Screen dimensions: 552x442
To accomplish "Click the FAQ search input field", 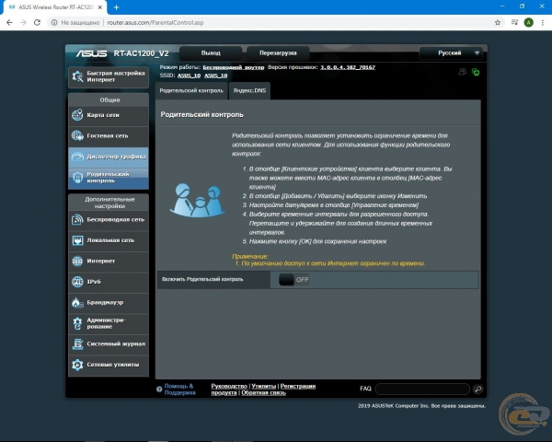I will (422, 390).
